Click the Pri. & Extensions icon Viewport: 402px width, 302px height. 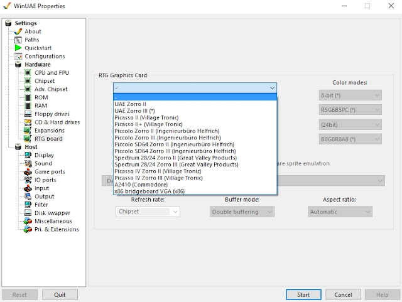point(28,229)
